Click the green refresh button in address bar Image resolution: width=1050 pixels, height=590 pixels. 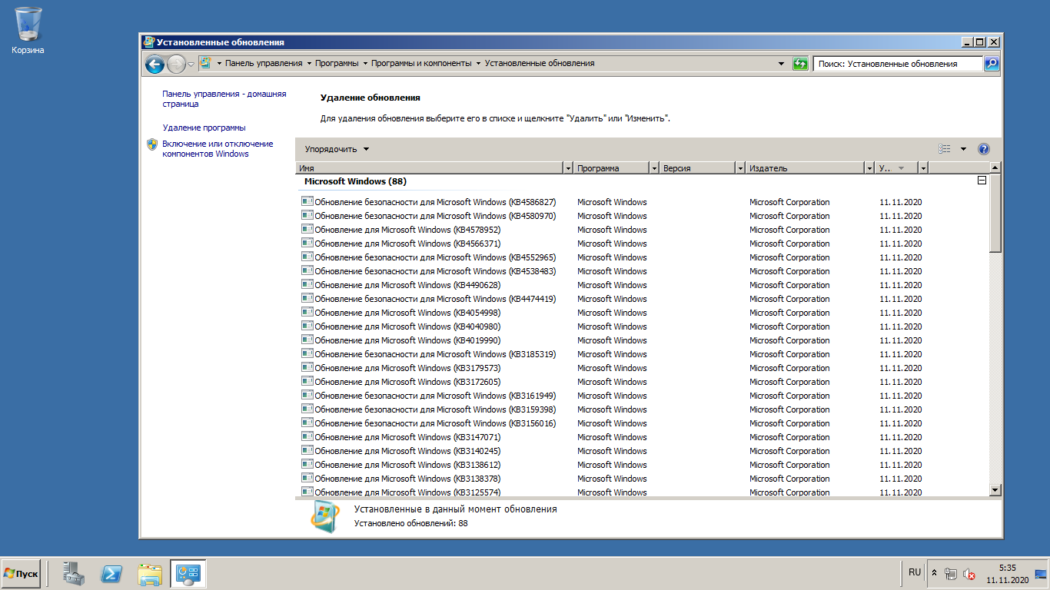click(801, 64)
